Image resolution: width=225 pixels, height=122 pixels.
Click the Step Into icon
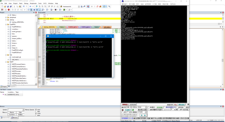(x=13, y=10)
